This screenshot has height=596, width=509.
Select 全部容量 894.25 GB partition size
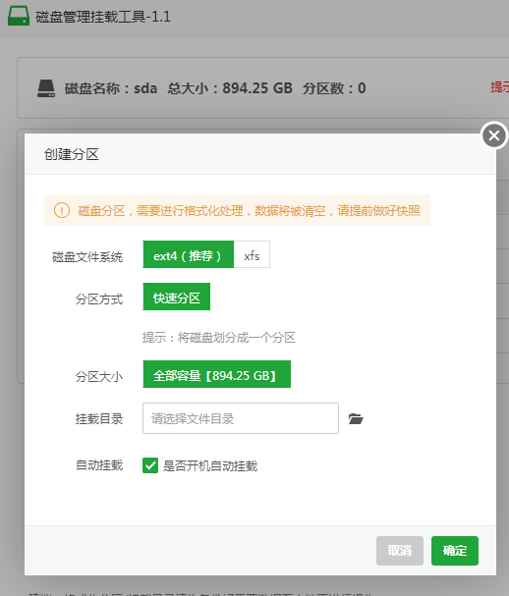tap(216, 374)
